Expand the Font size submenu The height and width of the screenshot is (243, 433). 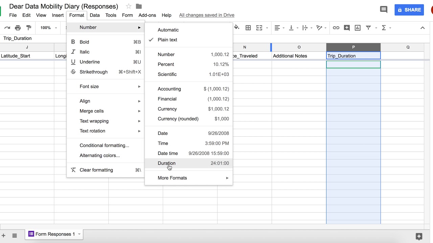[x=106, y=86]
